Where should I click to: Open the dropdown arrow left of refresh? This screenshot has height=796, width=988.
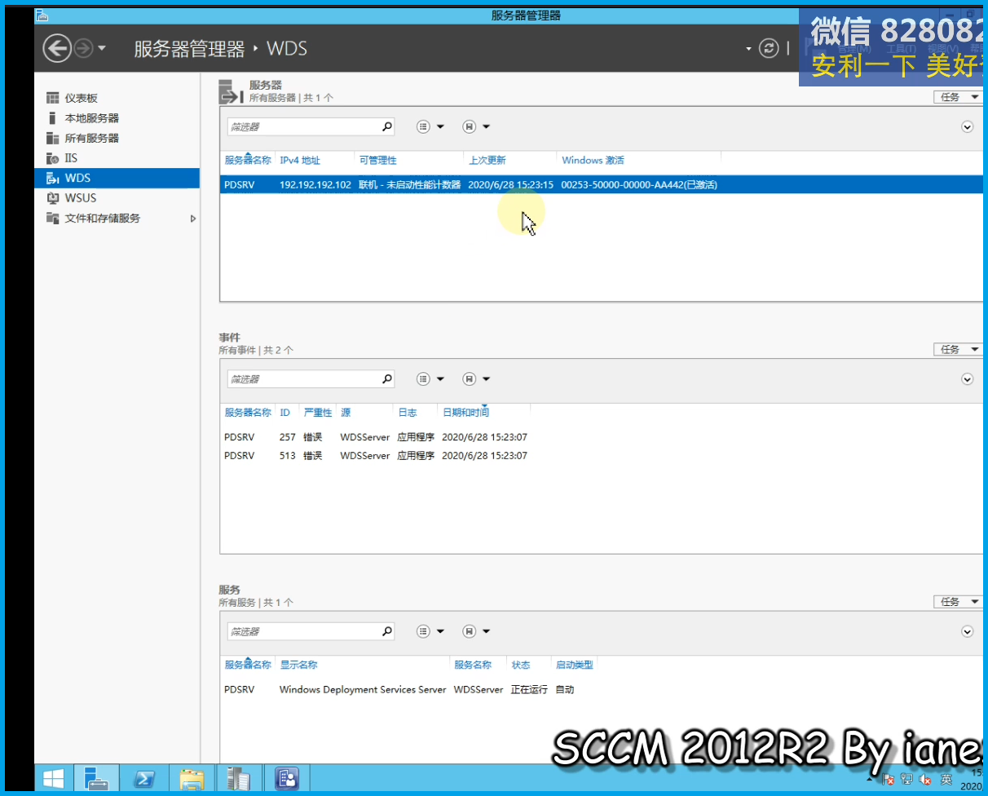click(748, 49)
